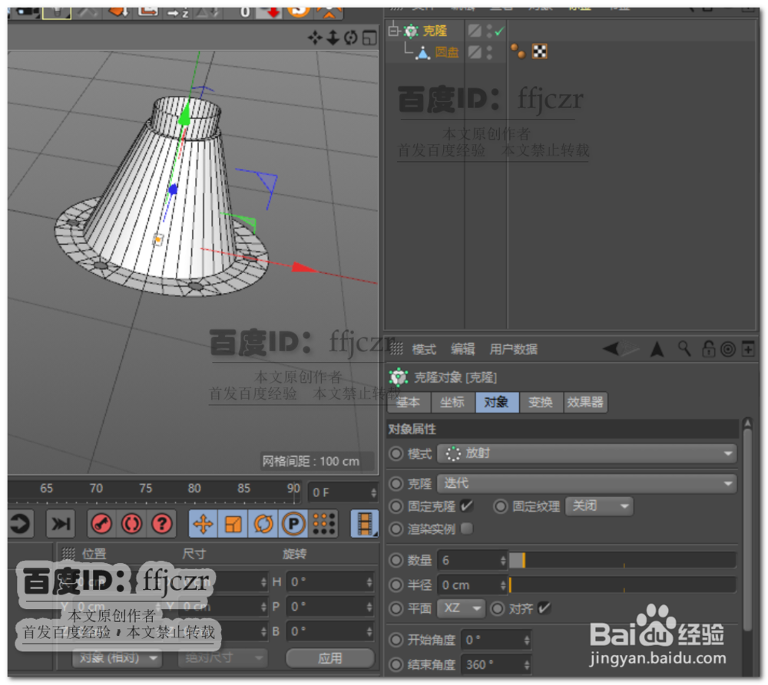Toggle point level animation dots icon
Screen dimensions: 768x685
point(324,524)
